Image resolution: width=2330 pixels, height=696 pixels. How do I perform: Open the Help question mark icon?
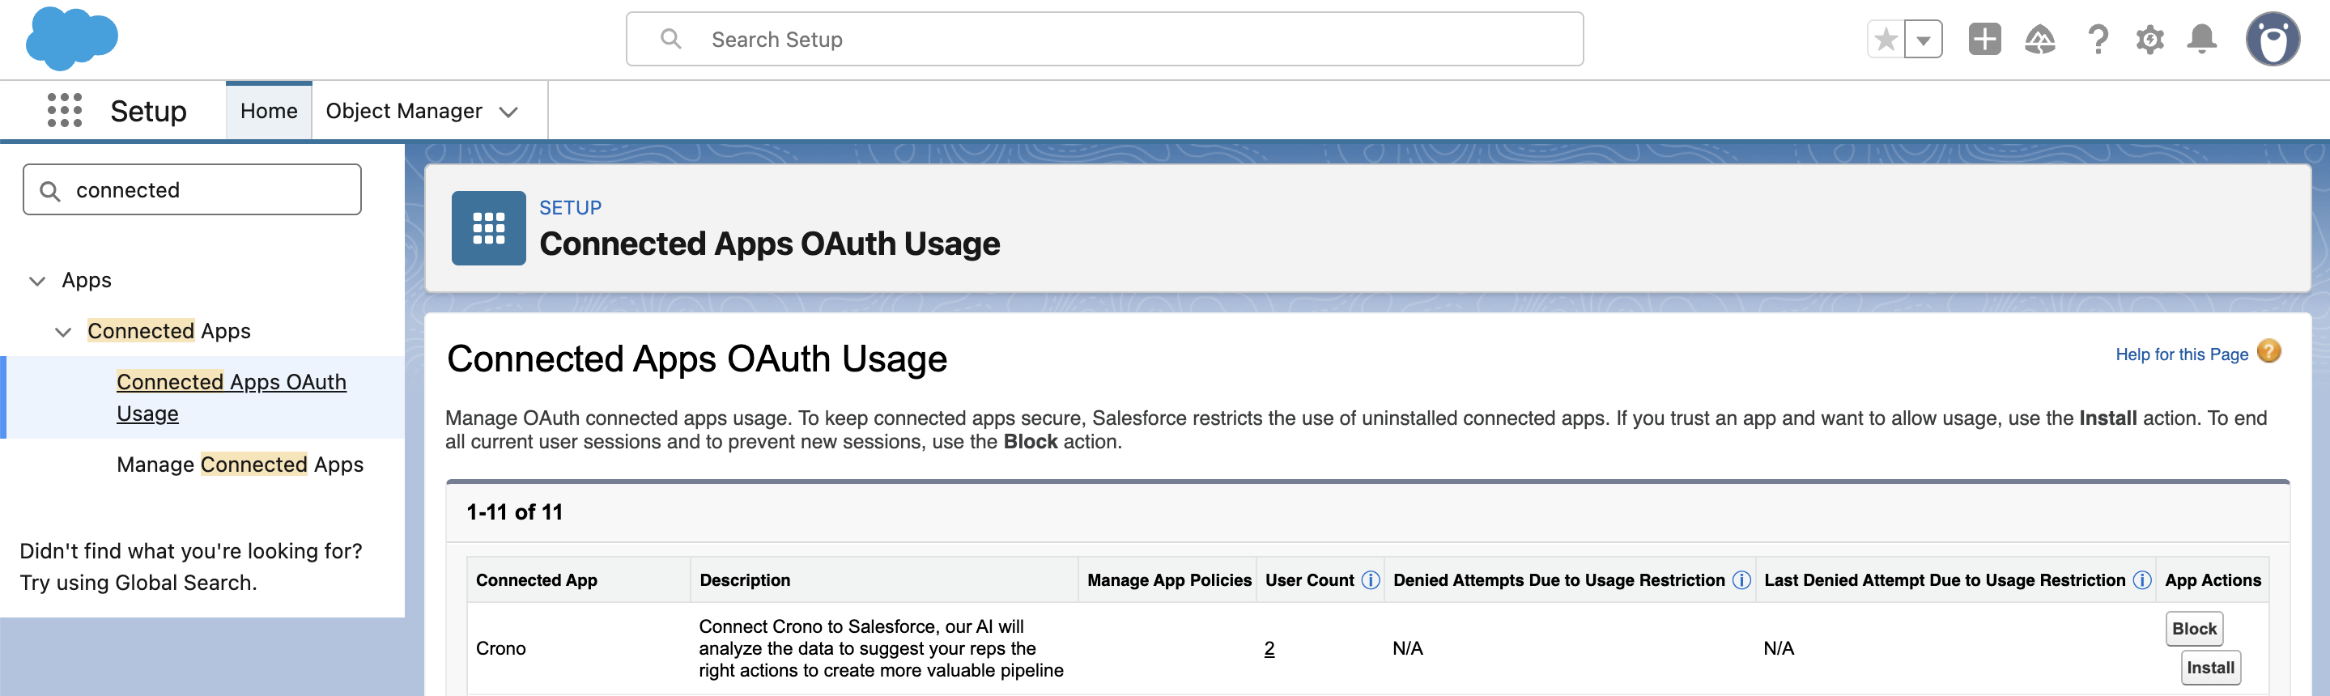coord(2098,40)
